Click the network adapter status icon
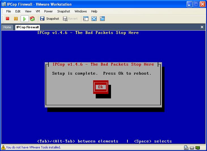The image size is (207, 151). pyautogui.click(x=198, y=148)
